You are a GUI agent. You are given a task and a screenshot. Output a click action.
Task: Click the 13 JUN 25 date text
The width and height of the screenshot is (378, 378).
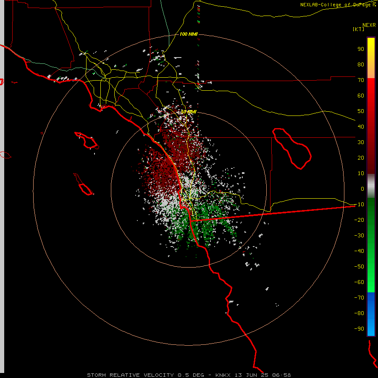(x=252, y=375)
